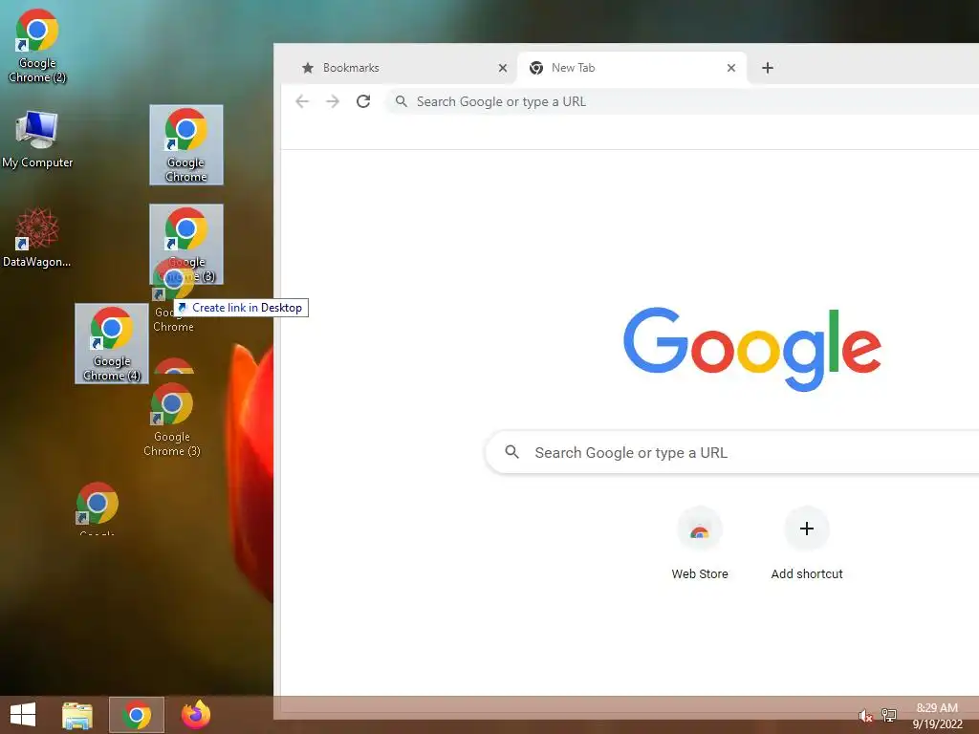Click the Google logo

click(x=752, y=350)
